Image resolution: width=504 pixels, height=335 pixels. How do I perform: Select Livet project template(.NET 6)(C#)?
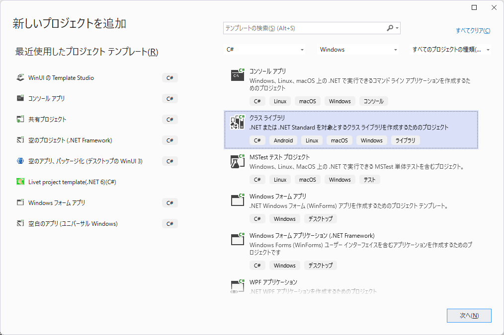pyautogui.click(x=96, y=182)
